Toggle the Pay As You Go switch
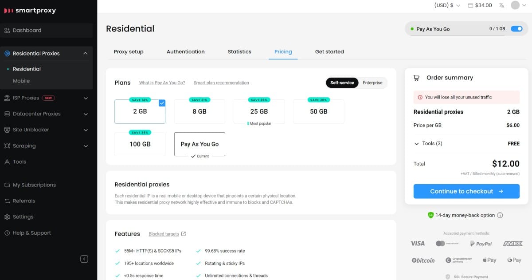This screenshot has height=280, width=532. [x=516, y=29]
